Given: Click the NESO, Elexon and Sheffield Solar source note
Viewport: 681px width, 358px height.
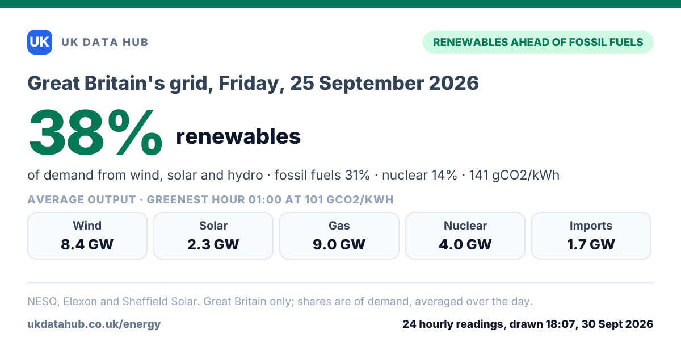Looking at the screenshot, I should [280, 302].
